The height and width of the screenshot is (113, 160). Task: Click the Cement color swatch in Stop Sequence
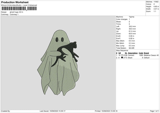click(x=122, y=55)
